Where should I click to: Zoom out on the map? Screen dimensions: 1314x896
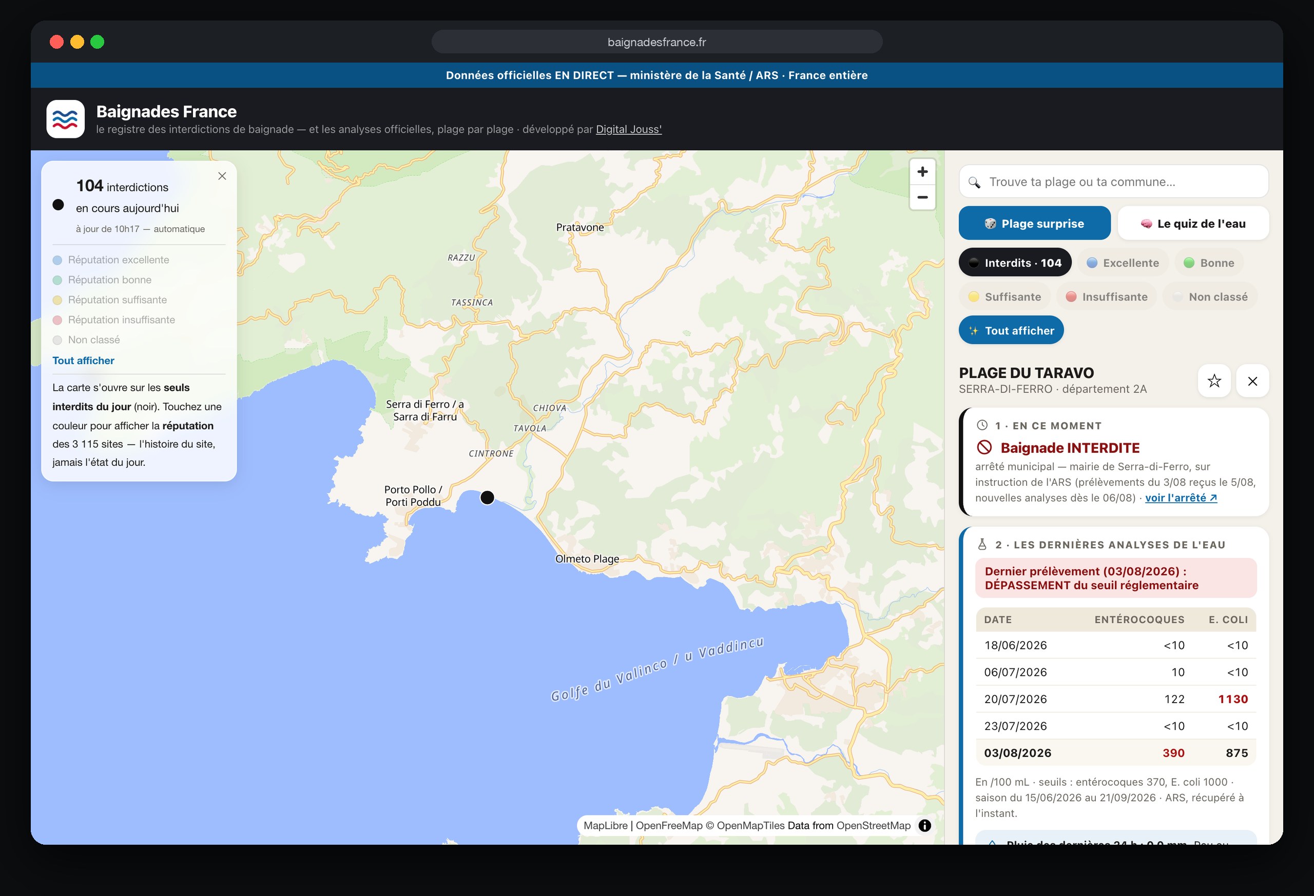pos(922,197)
